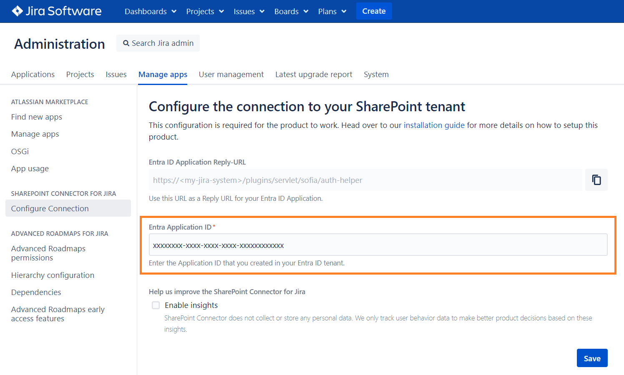Screen dimensions: 624x375
Task: Copy the Reply-URL with the clipboard icon
Action: click(596, 180)
